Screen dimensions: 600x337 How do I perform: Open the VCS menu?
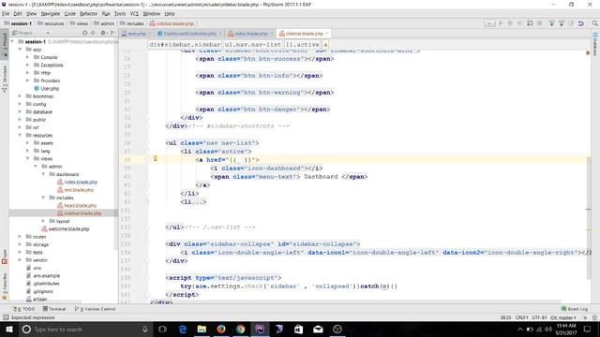(x=134, y=14)
